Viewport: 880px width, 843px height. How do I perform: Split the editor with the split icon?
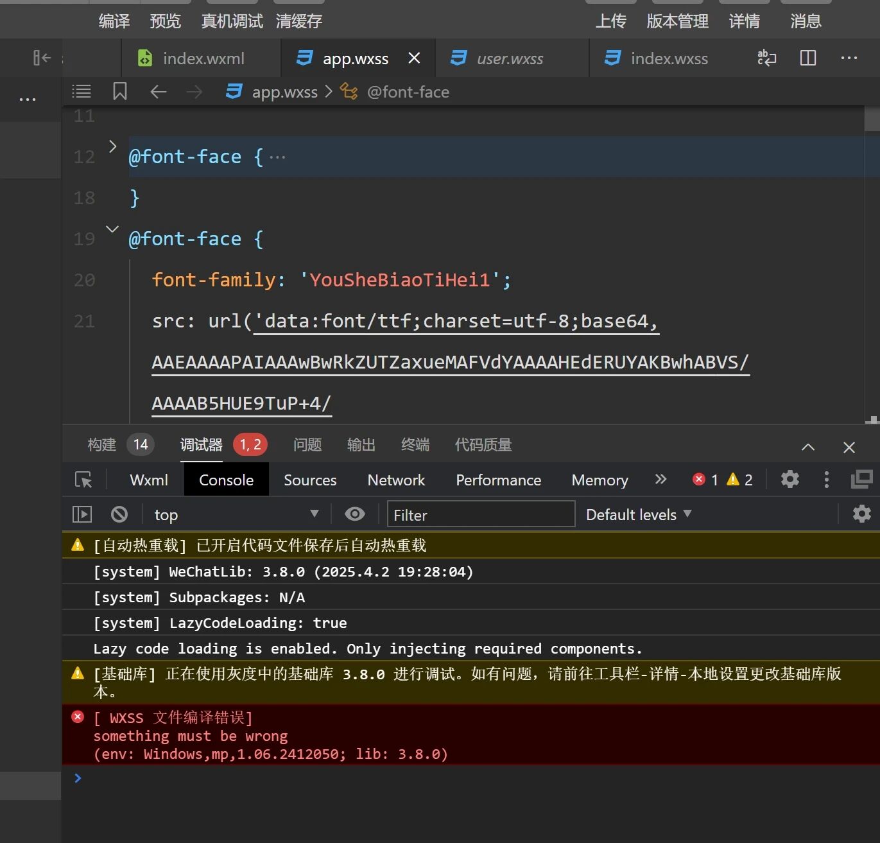[808, 58]
